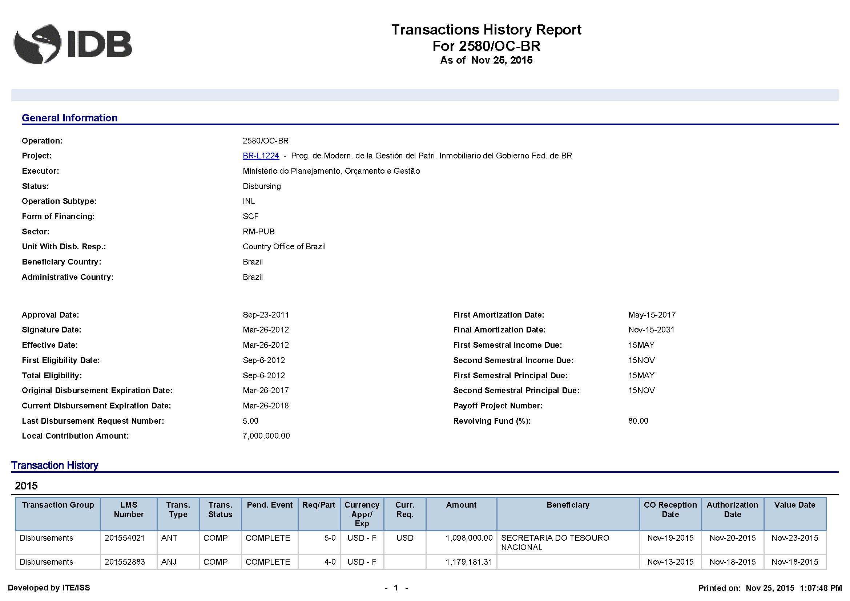The image size is (850, 601).
Task: Select the Authorization Date column header
Action: (x=732, y=509)
